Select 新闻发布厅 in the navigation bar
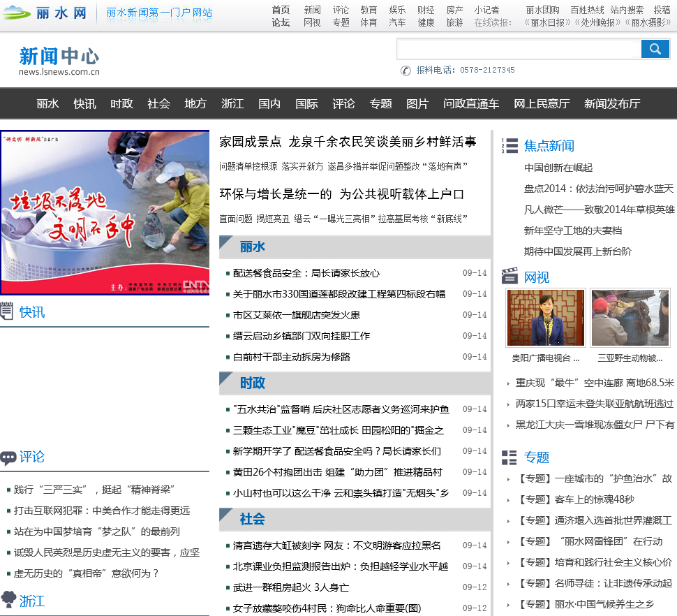Image resolution: width=677 pixels, height=616 pixels. pos(612,103)
